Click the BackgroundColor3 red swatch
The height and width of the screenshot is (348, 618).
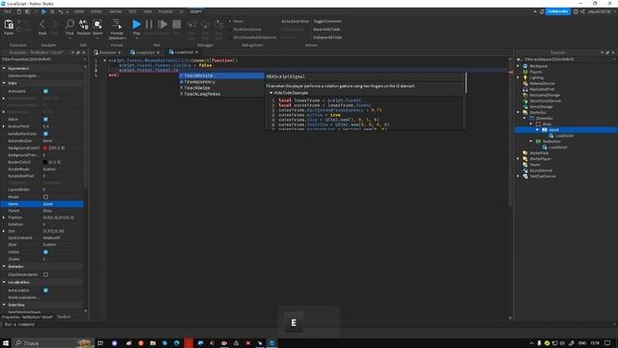pos(45,148)
